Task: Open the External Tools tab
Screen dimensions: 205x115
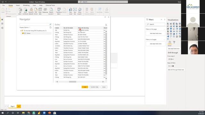Action: [x=50, y=5]
